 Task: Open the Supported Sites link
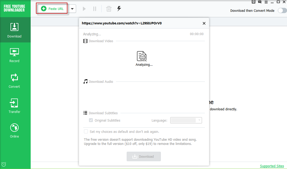point(272,166)
